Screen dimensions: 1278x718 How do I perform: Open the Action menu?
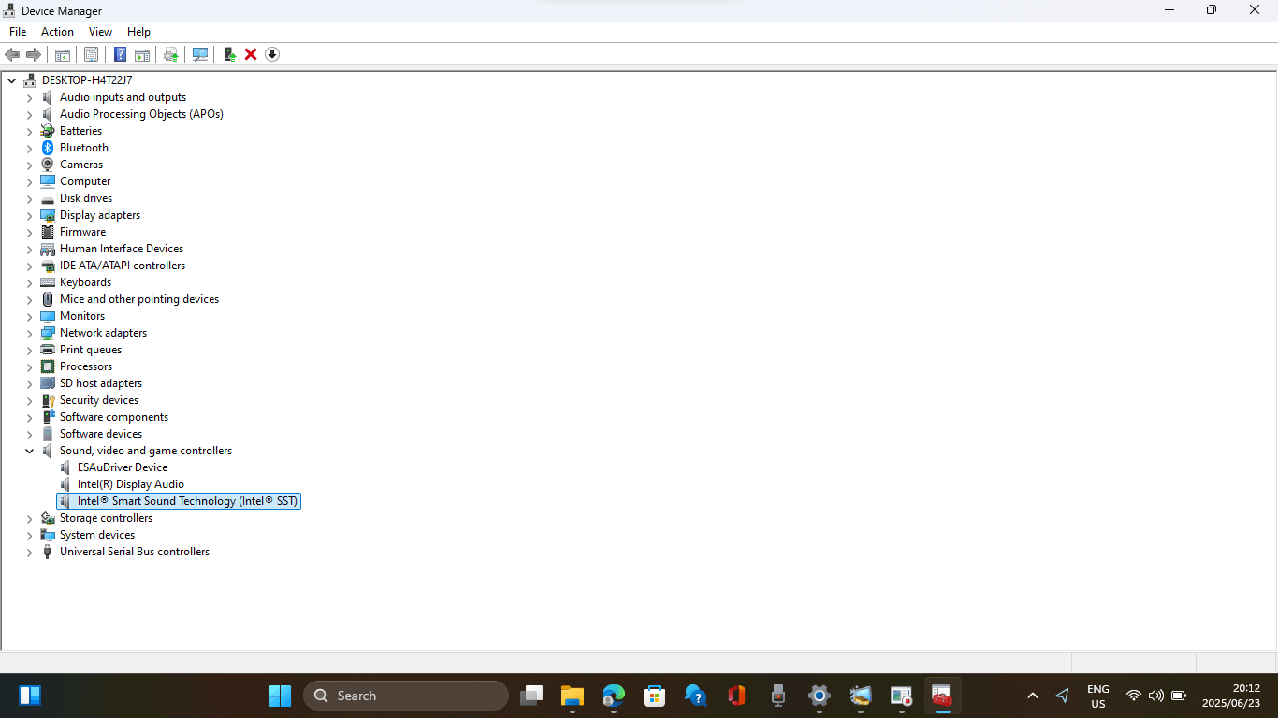click(57, 31)
